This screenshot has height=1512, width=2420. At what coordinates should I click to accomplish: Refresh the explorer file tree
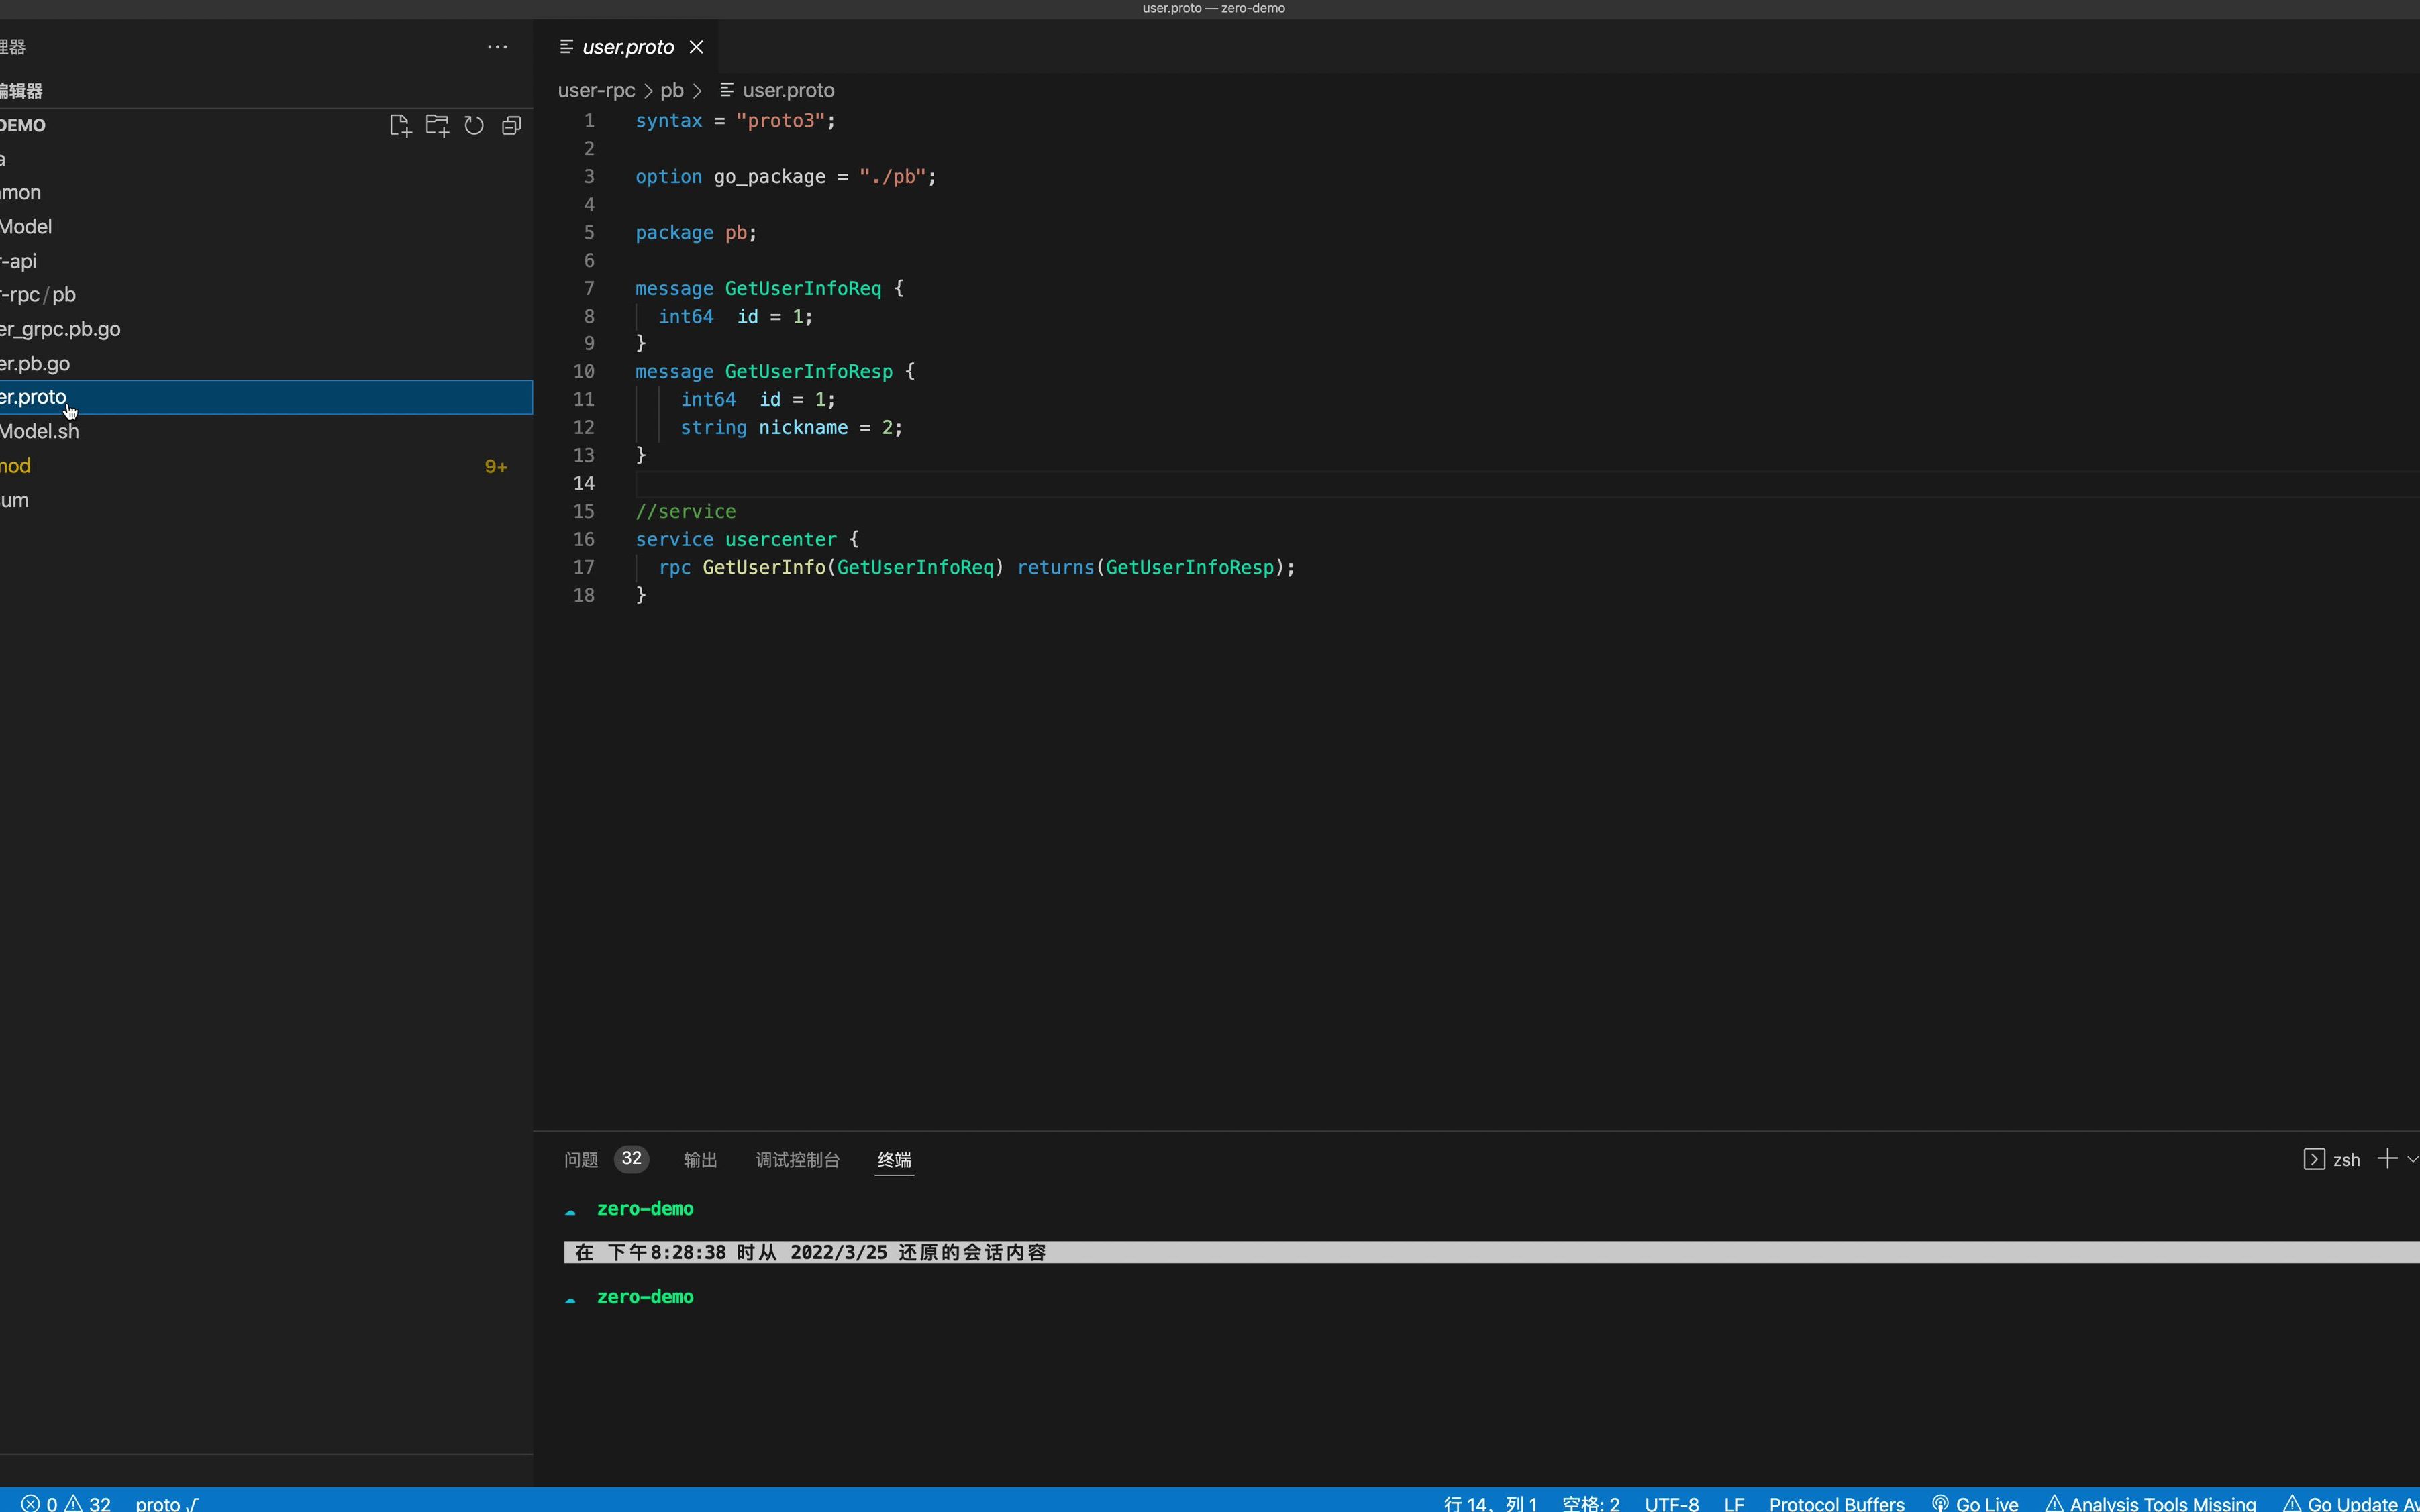(x=474, y=125)
